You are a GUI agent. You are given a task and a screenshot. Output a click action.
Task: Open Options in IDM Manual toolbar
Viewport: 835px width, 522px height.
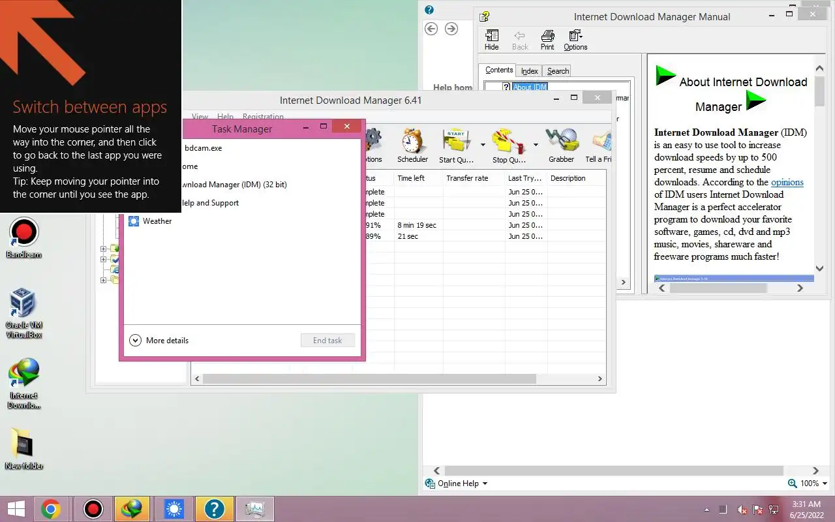click(575, 40)
